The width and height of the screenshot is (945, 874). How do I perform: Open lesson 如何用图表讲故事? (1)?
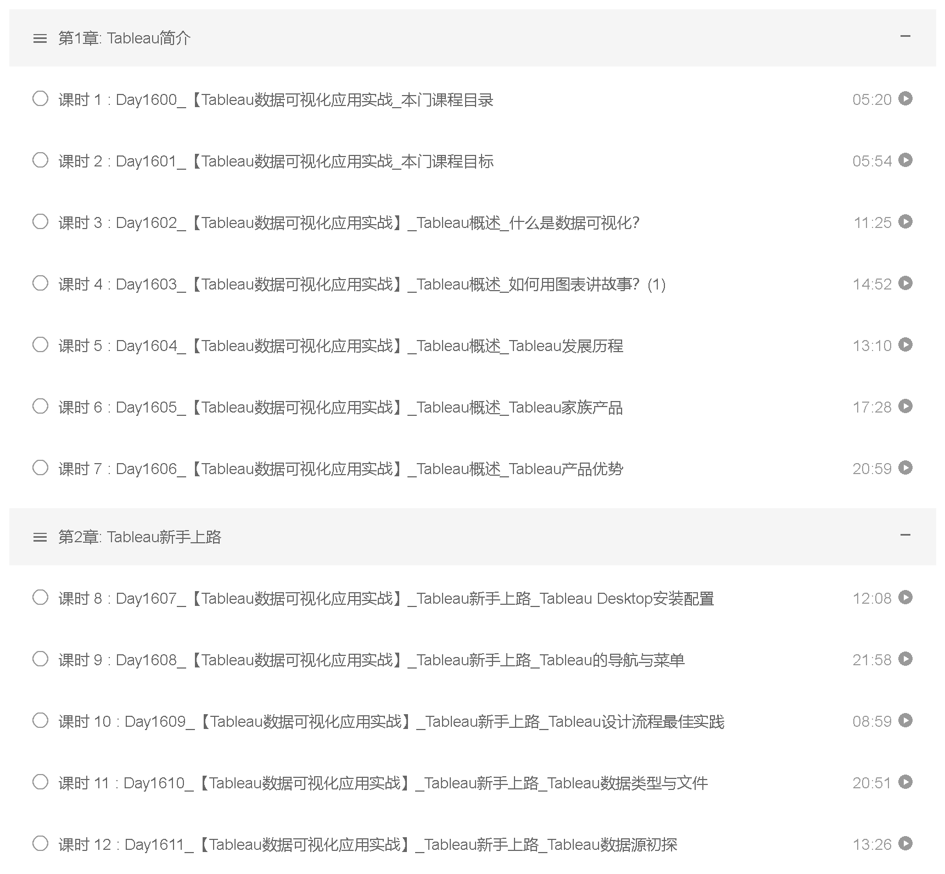coord(362,285)
